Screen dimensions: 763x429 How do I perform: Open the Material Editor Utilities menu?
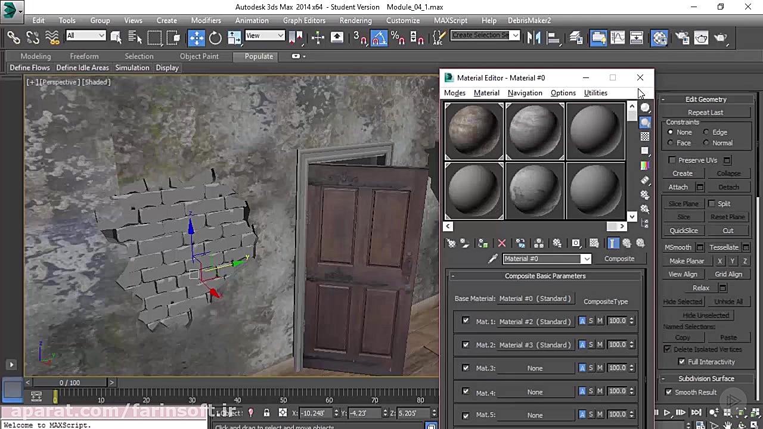click(x=595, y=93)
